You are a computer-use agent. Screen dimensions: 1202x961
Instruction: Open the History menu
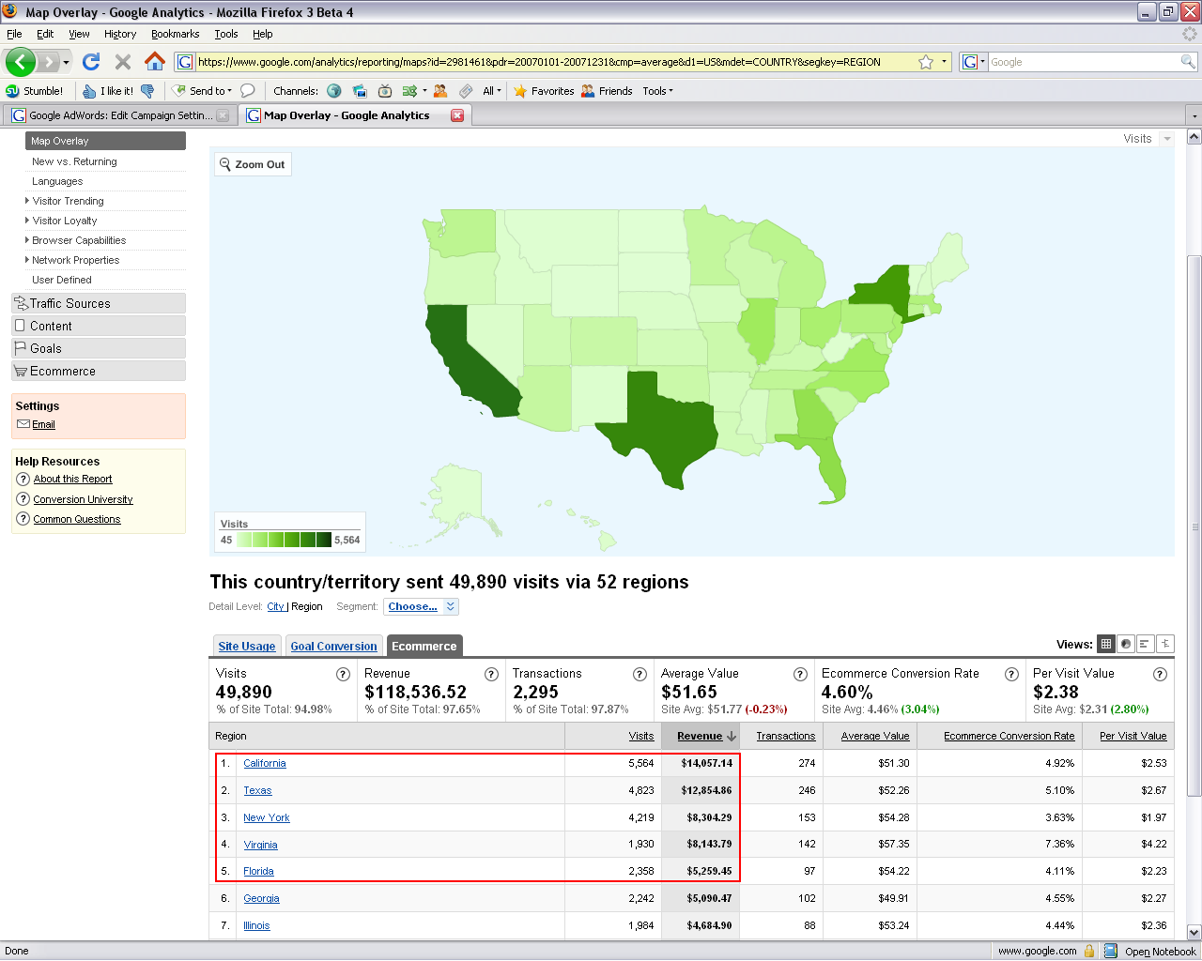point(120,34)
